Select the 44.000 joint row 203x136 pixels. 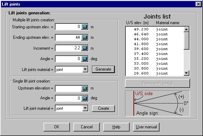155,39
